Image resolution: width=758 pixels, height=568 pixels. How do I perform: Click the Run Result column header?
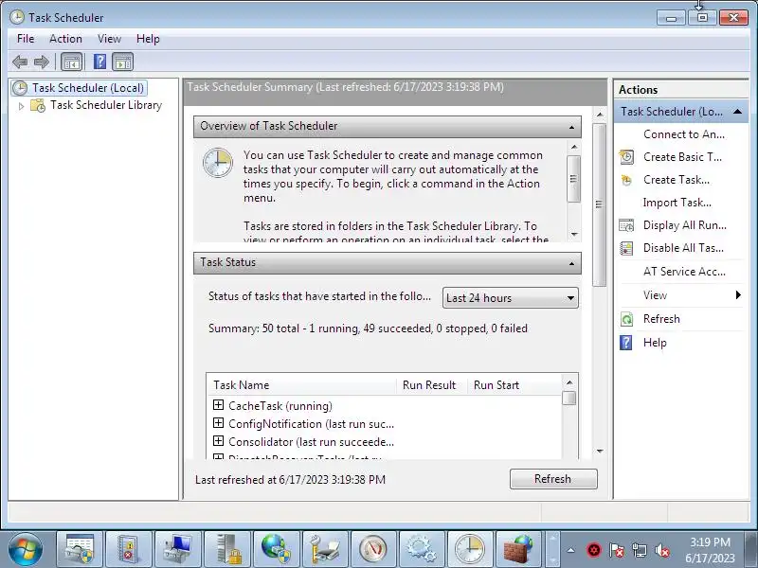point(432,385)
